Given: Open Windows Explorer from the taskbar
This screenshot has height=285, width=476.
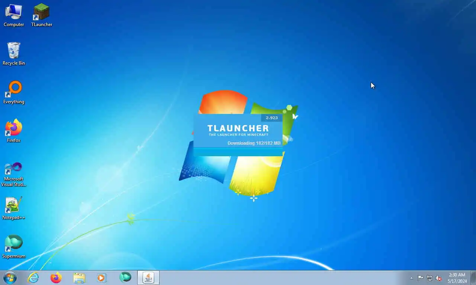Looking at the screenshot, I should 79,278.
